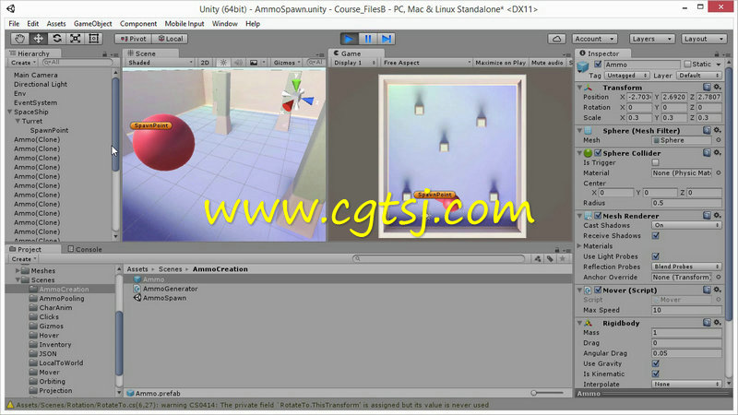Click the Project search field
Screen dimensions: 738x415
click(x=439, y=259)
